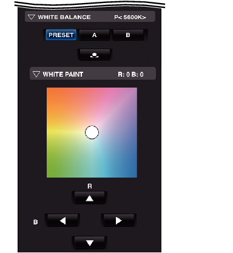233x253 pixels.
Task: Click the right arrow for B adjustment
Action: (x=119, y=220)
